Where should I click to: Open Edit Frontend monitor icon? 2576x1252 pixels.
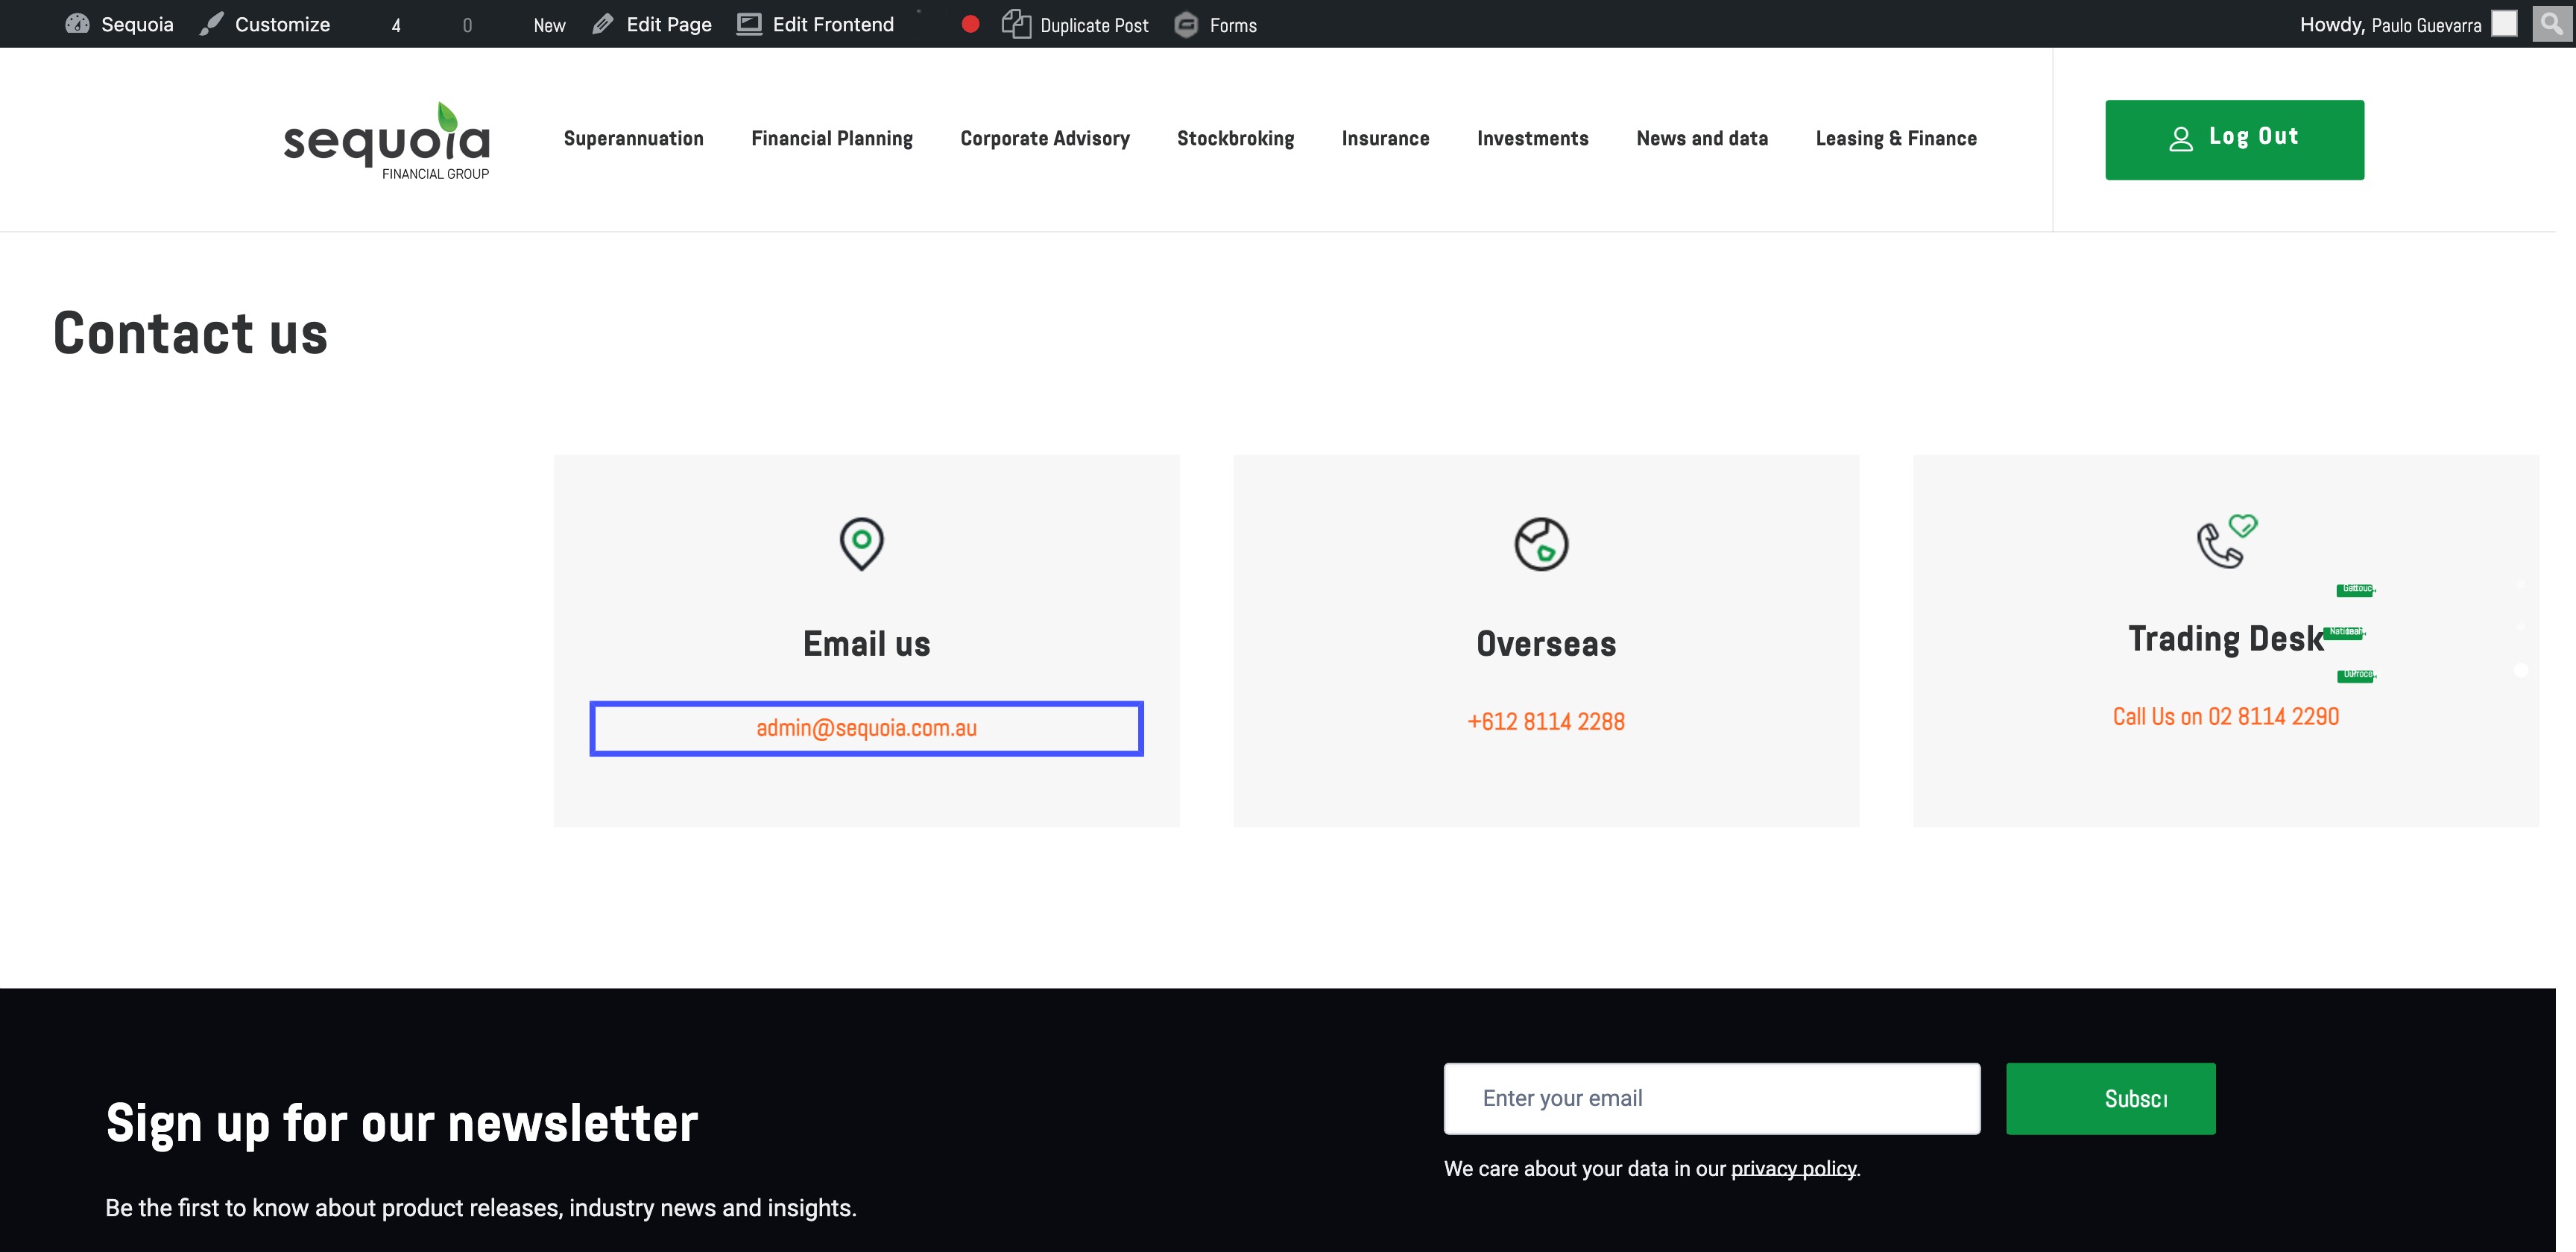[x=749, y=24]
